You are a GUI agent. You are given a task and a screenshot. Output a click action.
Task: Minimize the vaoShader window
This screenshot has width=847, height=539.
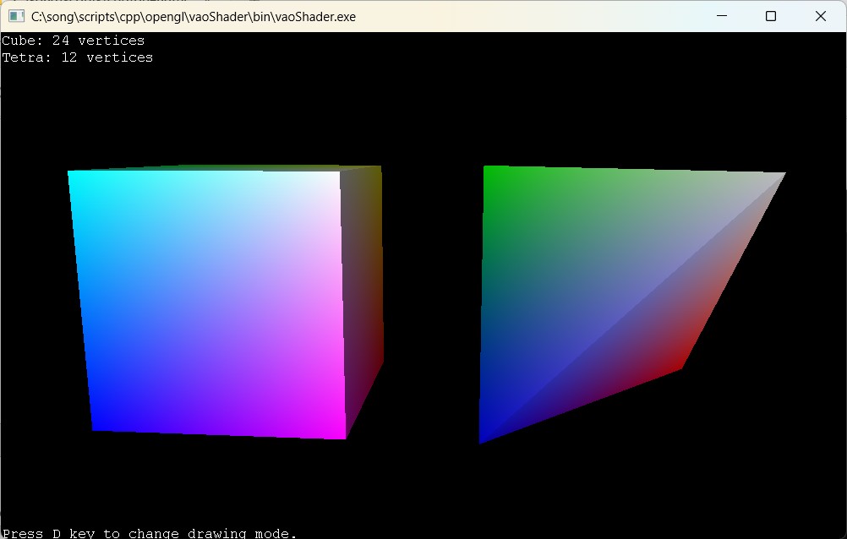(x=721, y=16)
